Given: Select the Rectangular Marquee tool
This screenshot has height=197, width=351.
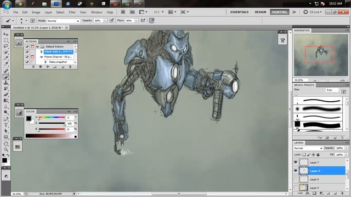Looking at the screenshot, I should coord(6,40).
